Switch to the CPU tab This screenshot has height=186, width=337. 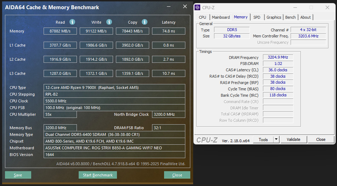pyautogui.click(x=202, y=17)
